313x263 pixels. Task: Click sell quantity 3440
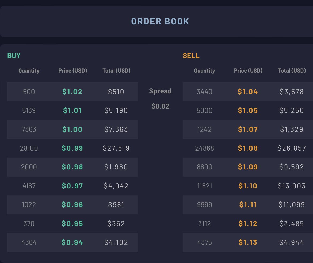[204, 92]
